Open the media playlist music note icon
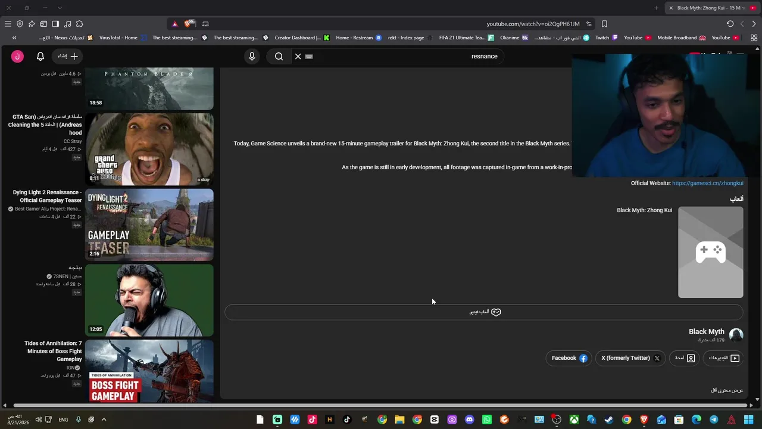762x429 pixels. coord(67,24)
